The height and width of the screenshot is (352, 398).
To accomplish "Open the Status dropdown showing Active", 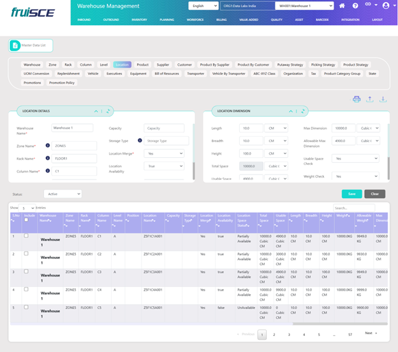I will [63, 194].
